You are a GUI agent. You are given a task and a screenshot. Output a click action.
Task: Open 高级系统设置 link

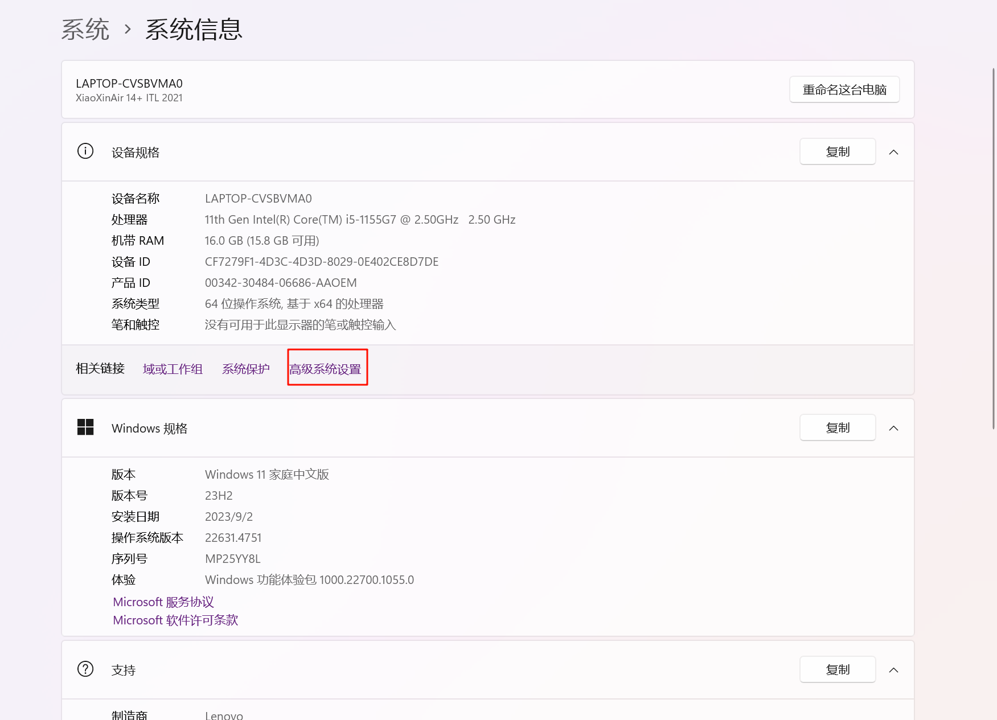(326, 369)
